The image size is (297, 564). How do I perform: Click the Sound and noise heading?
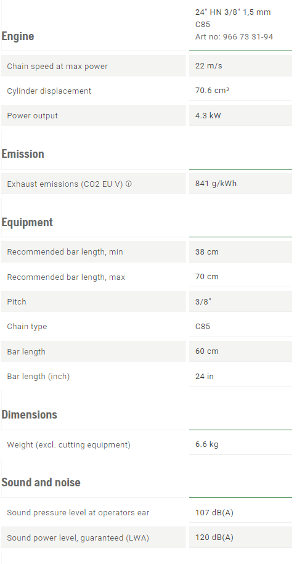coord(41,483)
